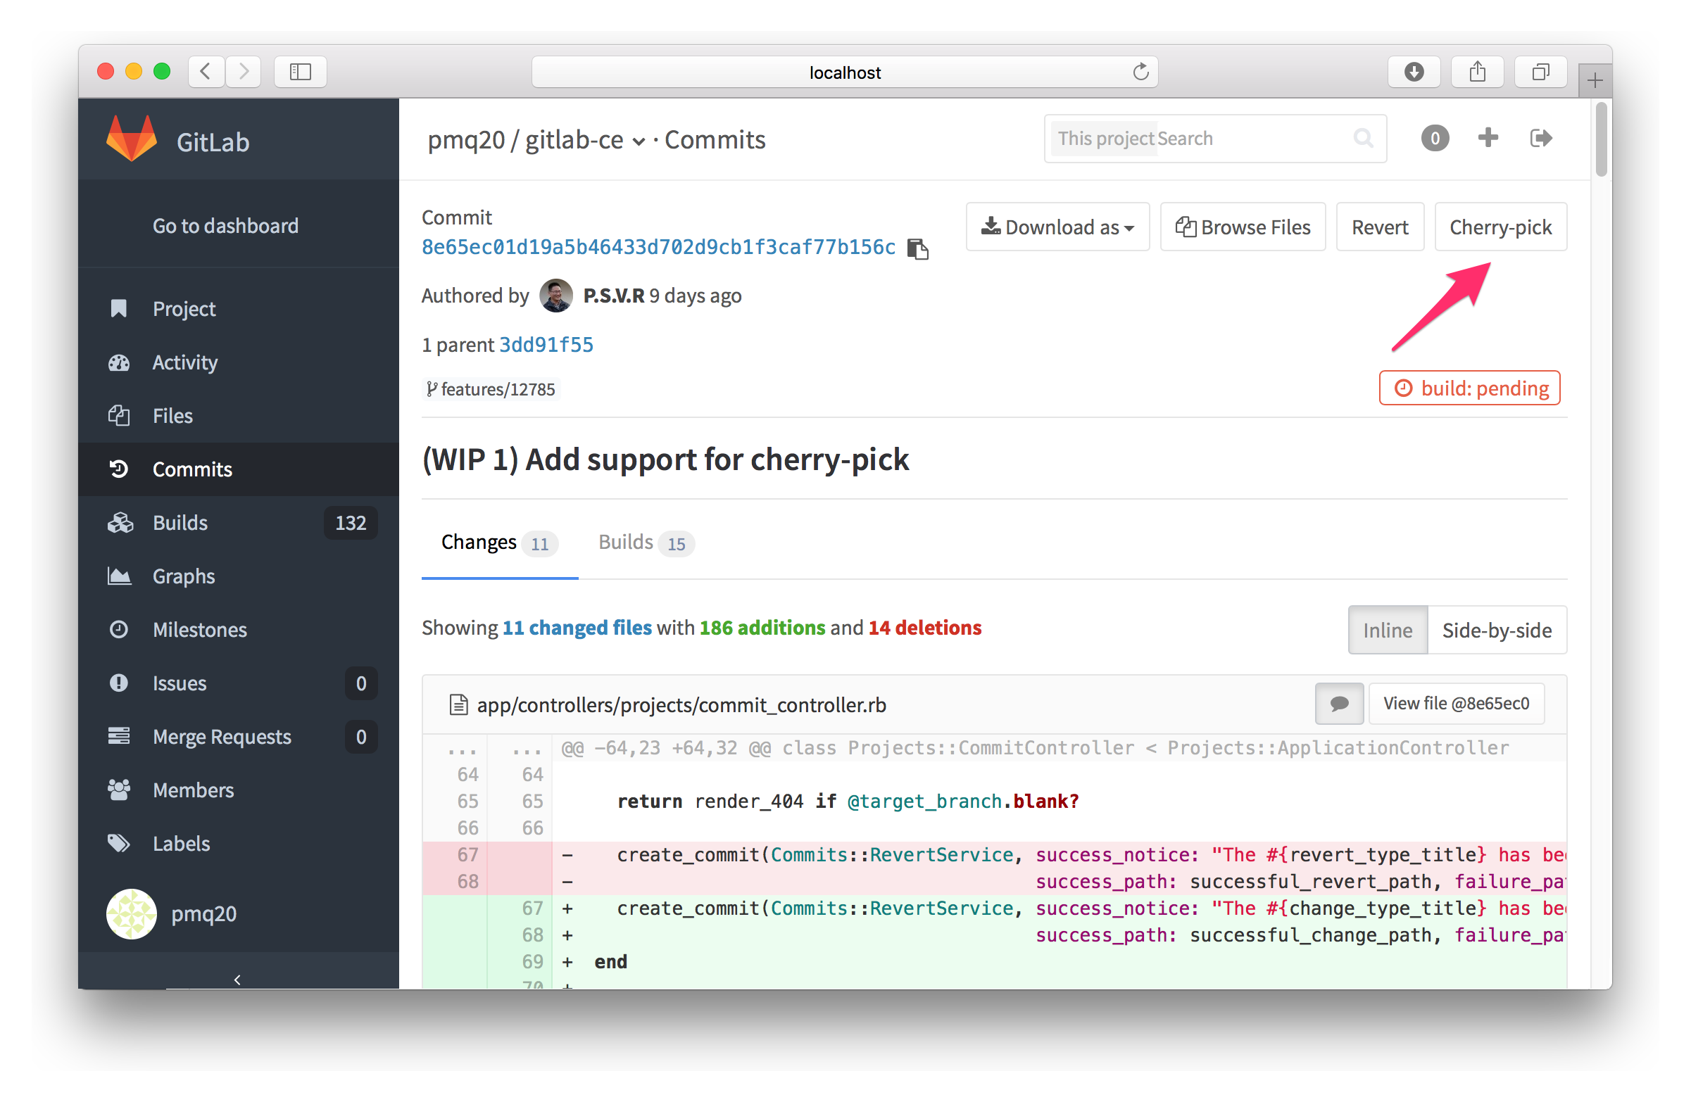Click the Project sidebar icon
The height and width of the screenshot is (1102, 1691).
(x=122, y=310)
